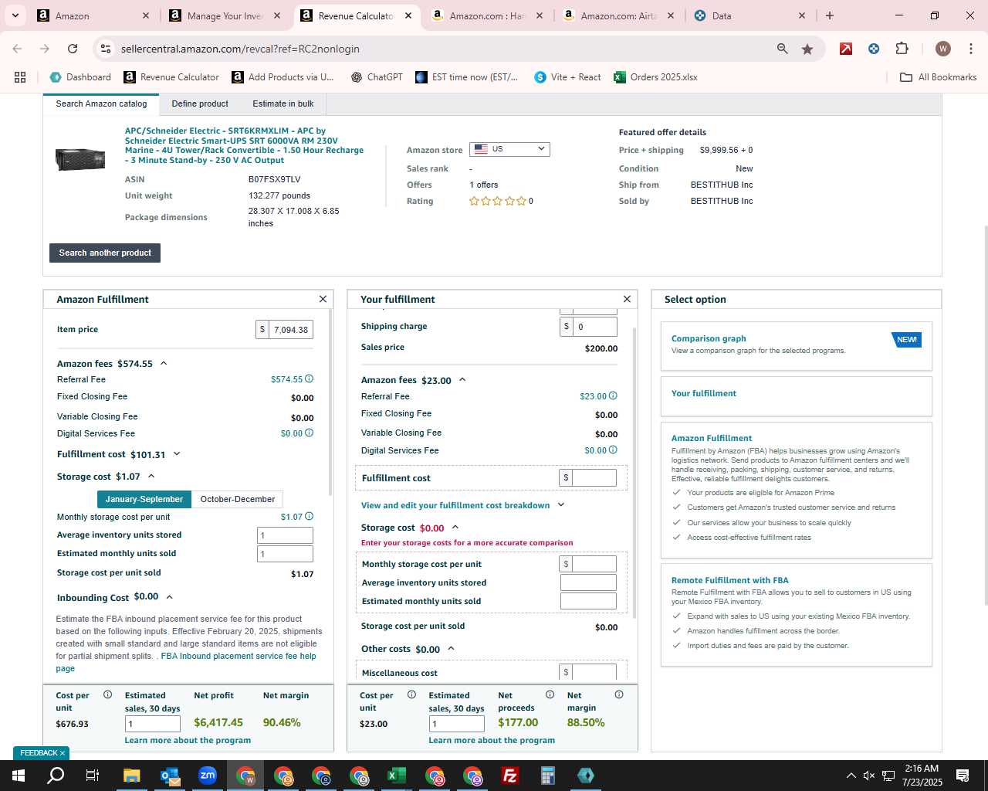Reload the page with the browser refresh icon
This screenshot has width=988, height=791.
point(73,49)
